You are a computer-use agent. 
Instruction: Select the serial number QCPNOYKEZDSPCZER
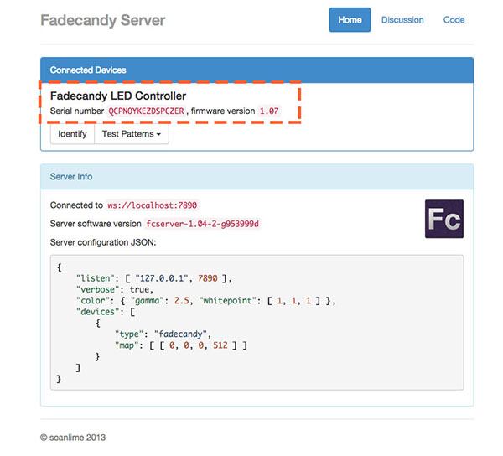click(146, 111)
